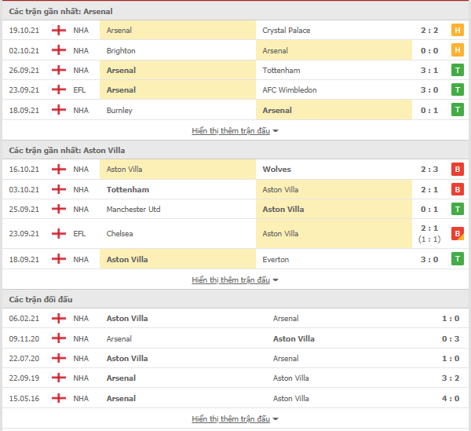This screenshot has height=431, width=471.
Task: Open the Crystal Palace team link
Action: [x=287, y=31]
